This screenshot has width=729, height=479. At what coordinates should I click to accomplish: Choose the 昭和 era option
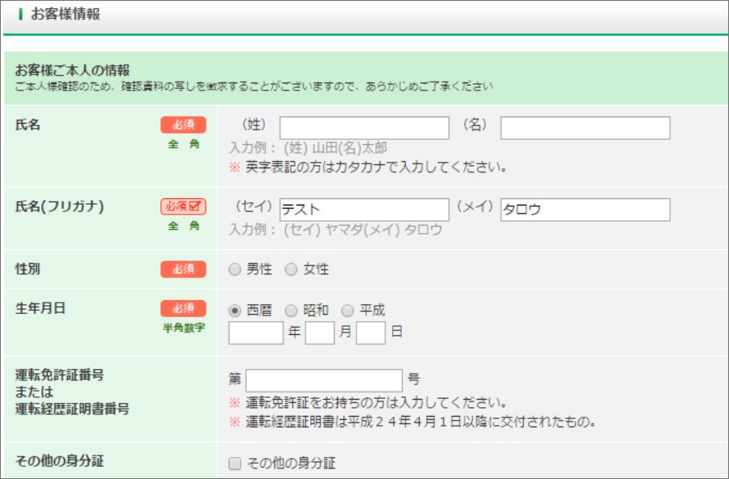(292, 310)
